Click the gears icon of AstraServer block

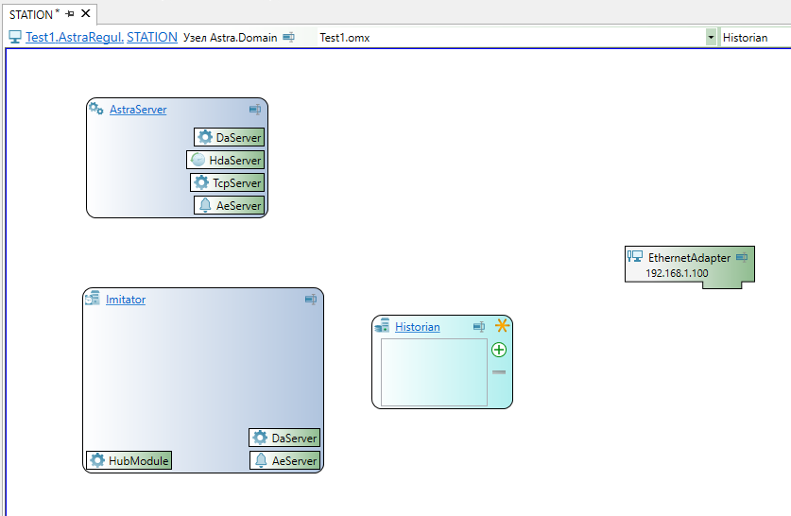(96, 109)
